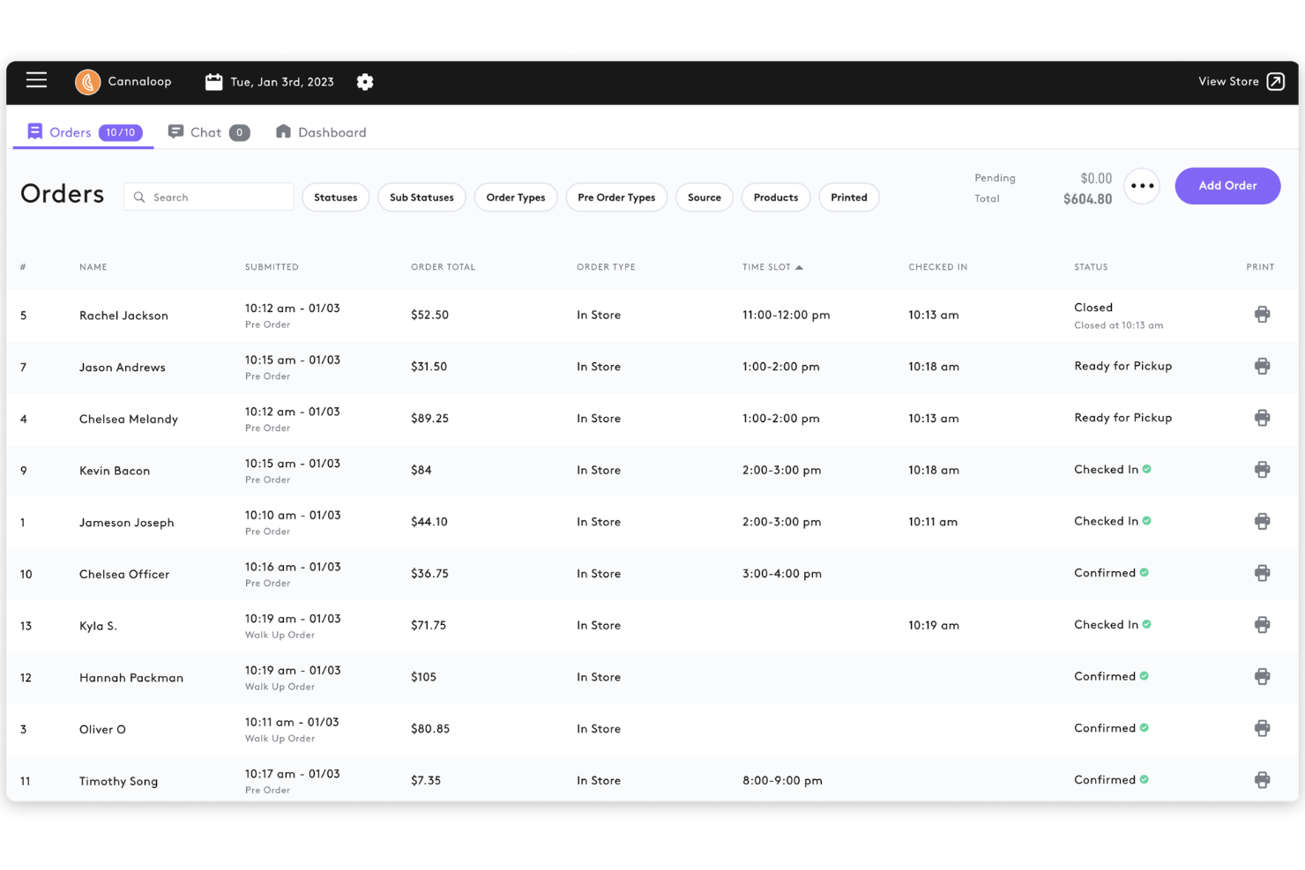This screenshot has height=870, width=1305.
Task: Switch to the Dashboard tab
Action: pyautogui.click(x=321, y=132)
